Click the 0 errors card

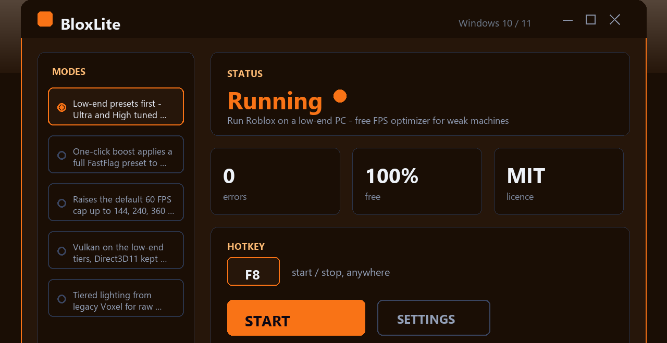click(x=275, y=181)
